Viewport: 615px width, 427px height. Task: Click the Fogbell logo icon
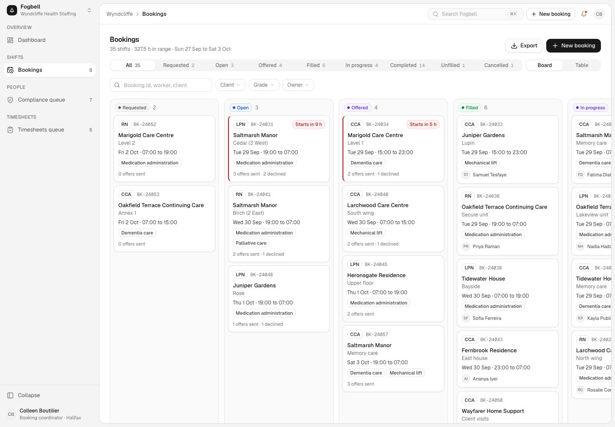pos(12,10)
